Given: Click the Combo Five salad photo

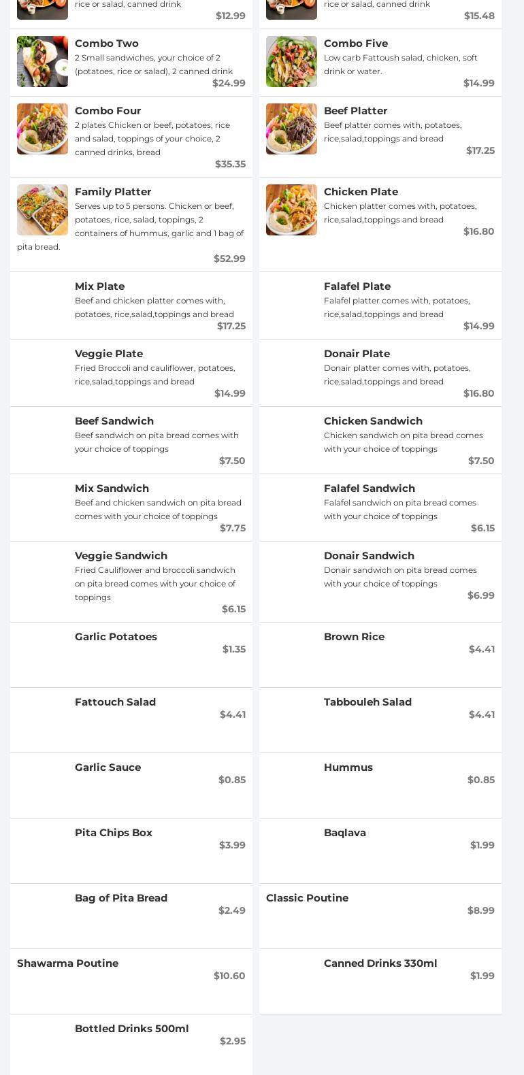Looking at the screenshot, I should point(291,61).
